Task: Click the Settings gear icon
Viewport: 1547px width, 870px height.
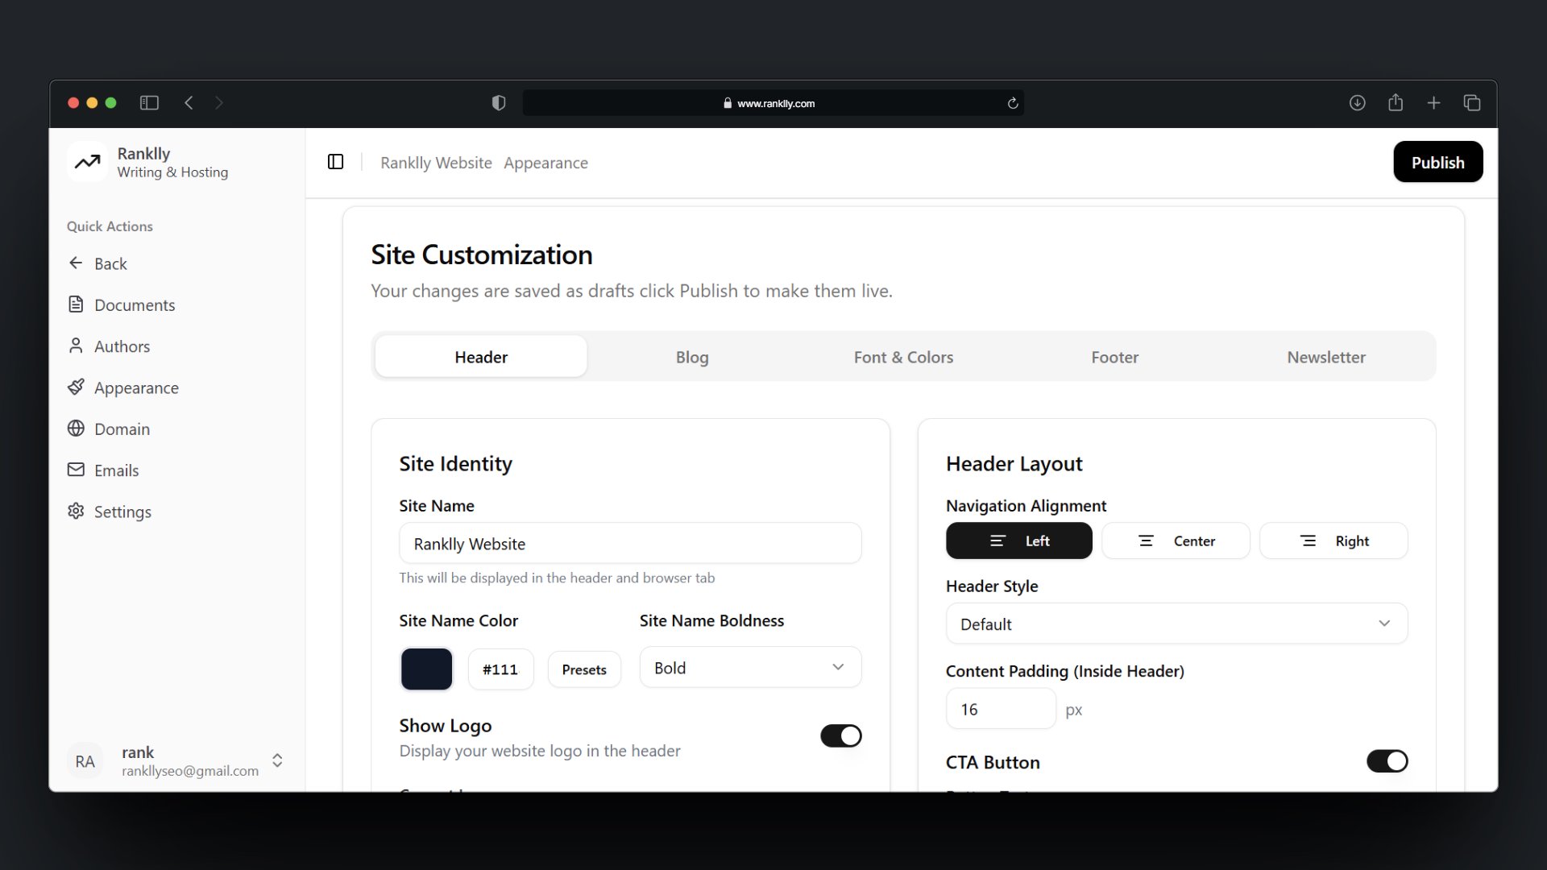Action: (x=76, y=512)
